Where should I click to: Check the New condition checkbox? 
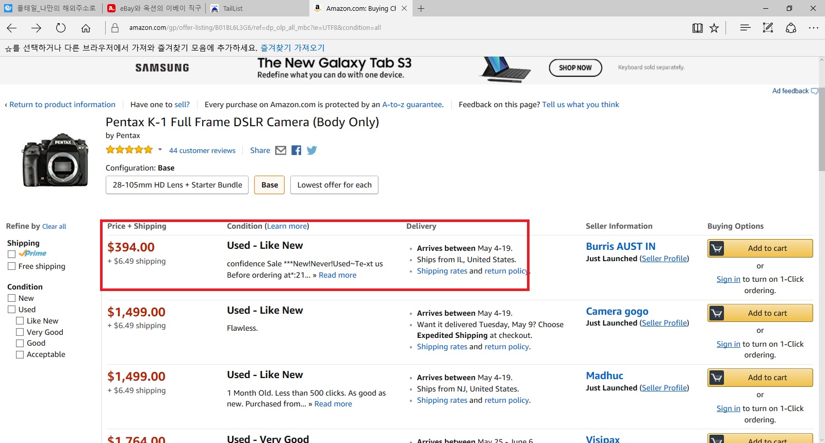pyautogui.click(x=11, y=298)
